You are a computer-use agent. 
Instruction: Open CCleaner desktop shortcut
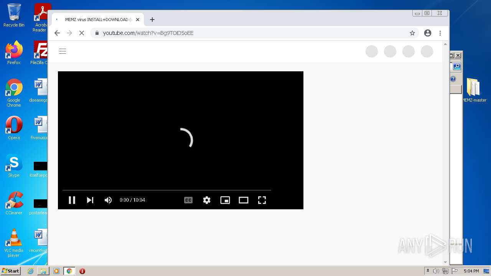pyautogui.click(x=14, y=203)
